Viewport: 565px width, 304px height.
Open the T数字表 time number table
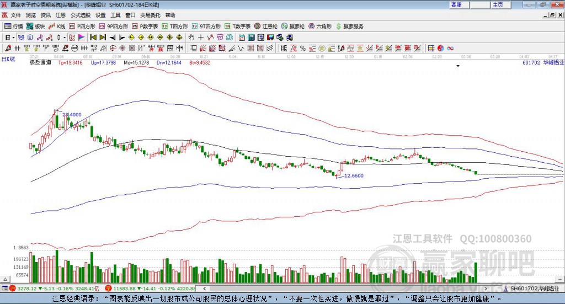pos(237,26)
